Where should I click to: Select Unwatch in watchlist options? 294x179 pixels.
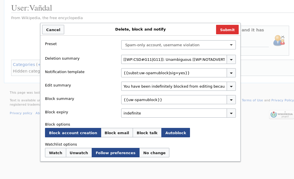tap(79, 152)
